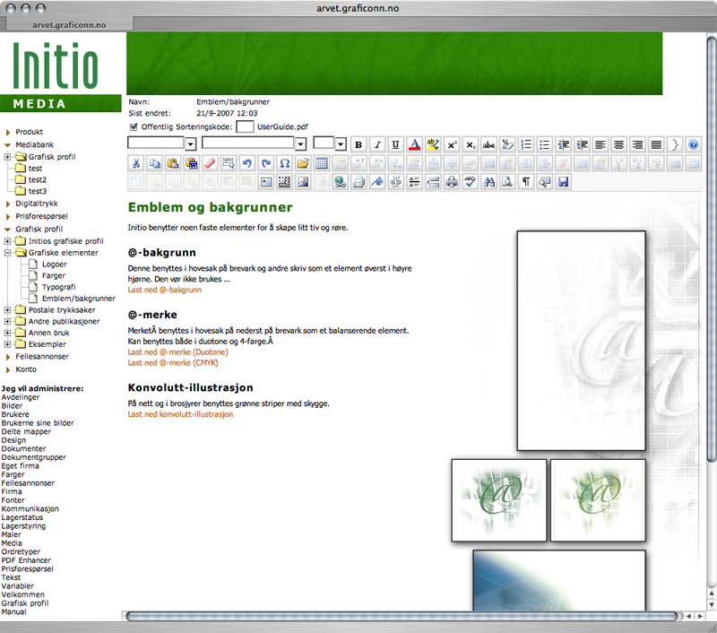Open the editor help icon

(693, 144)
